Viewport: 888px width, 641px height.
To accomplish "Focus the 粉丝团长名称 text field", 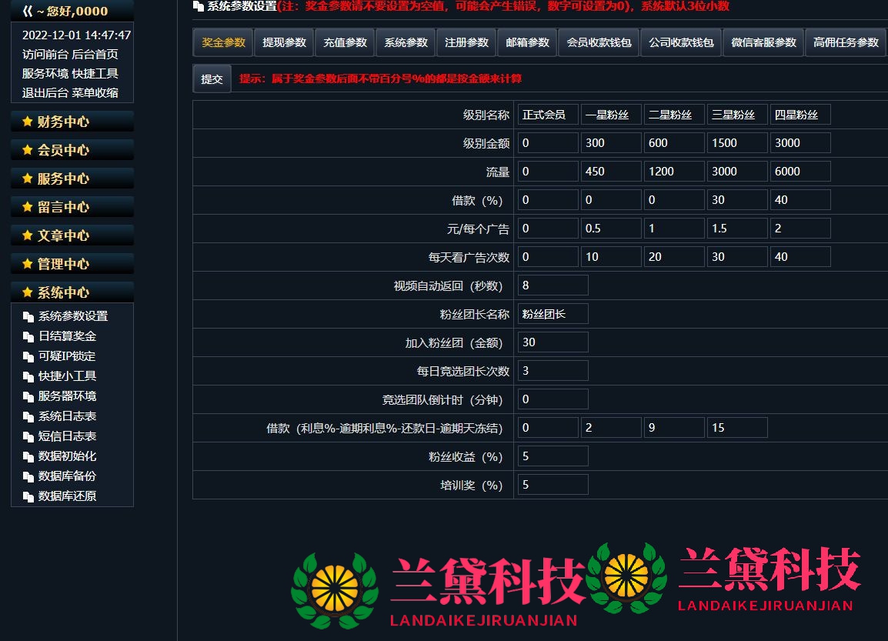I will [552, 314].
